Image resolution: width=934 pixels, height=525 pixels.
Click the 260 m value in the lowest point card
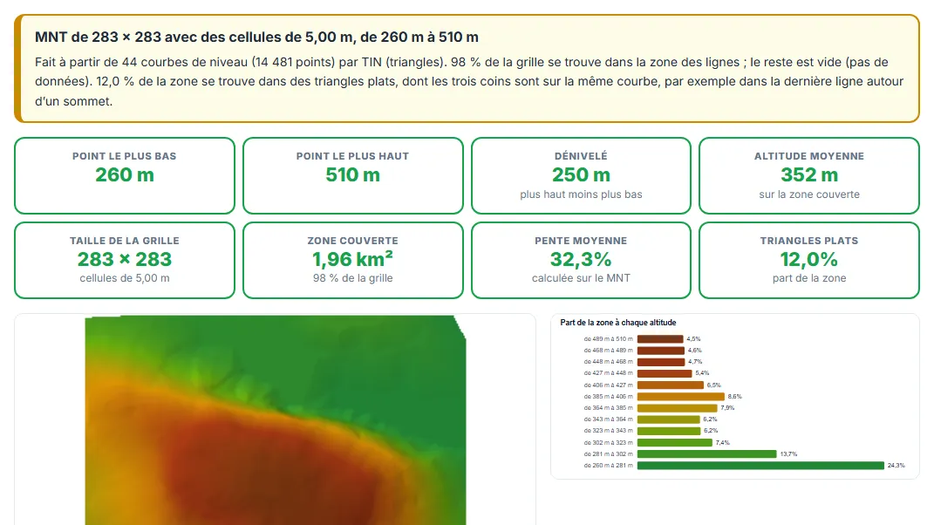pos(125,175)
